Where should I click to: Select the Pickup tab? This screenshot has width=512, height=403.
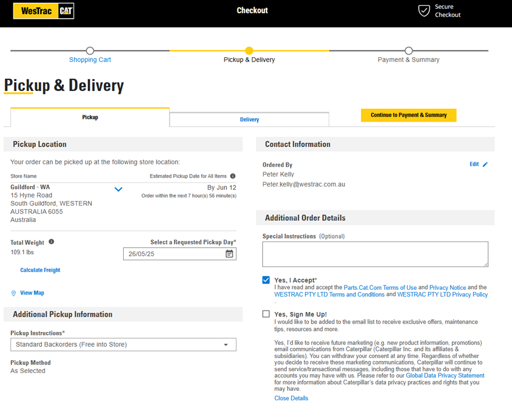[90, 117]
